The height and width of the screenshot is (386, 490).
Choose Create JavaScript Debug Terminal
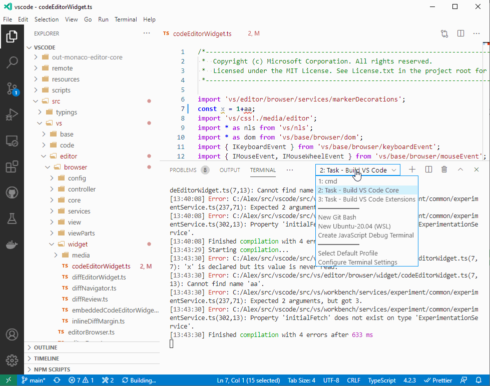point(366,235)
